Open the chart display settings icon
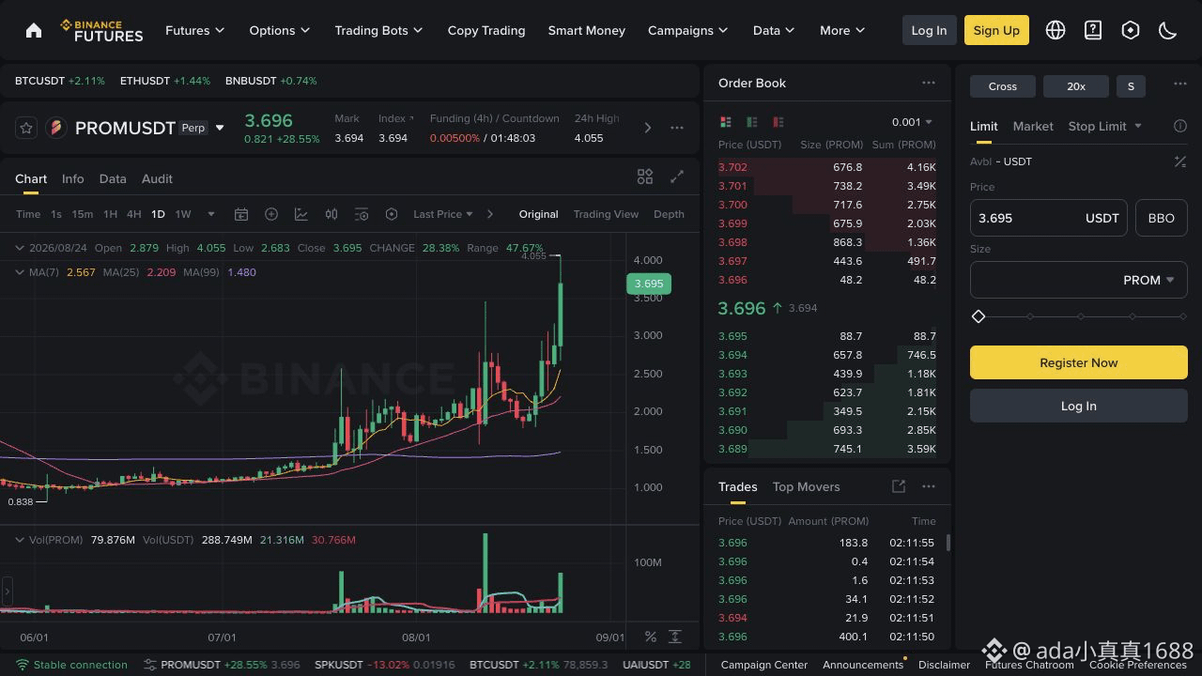 pos(362,214)
